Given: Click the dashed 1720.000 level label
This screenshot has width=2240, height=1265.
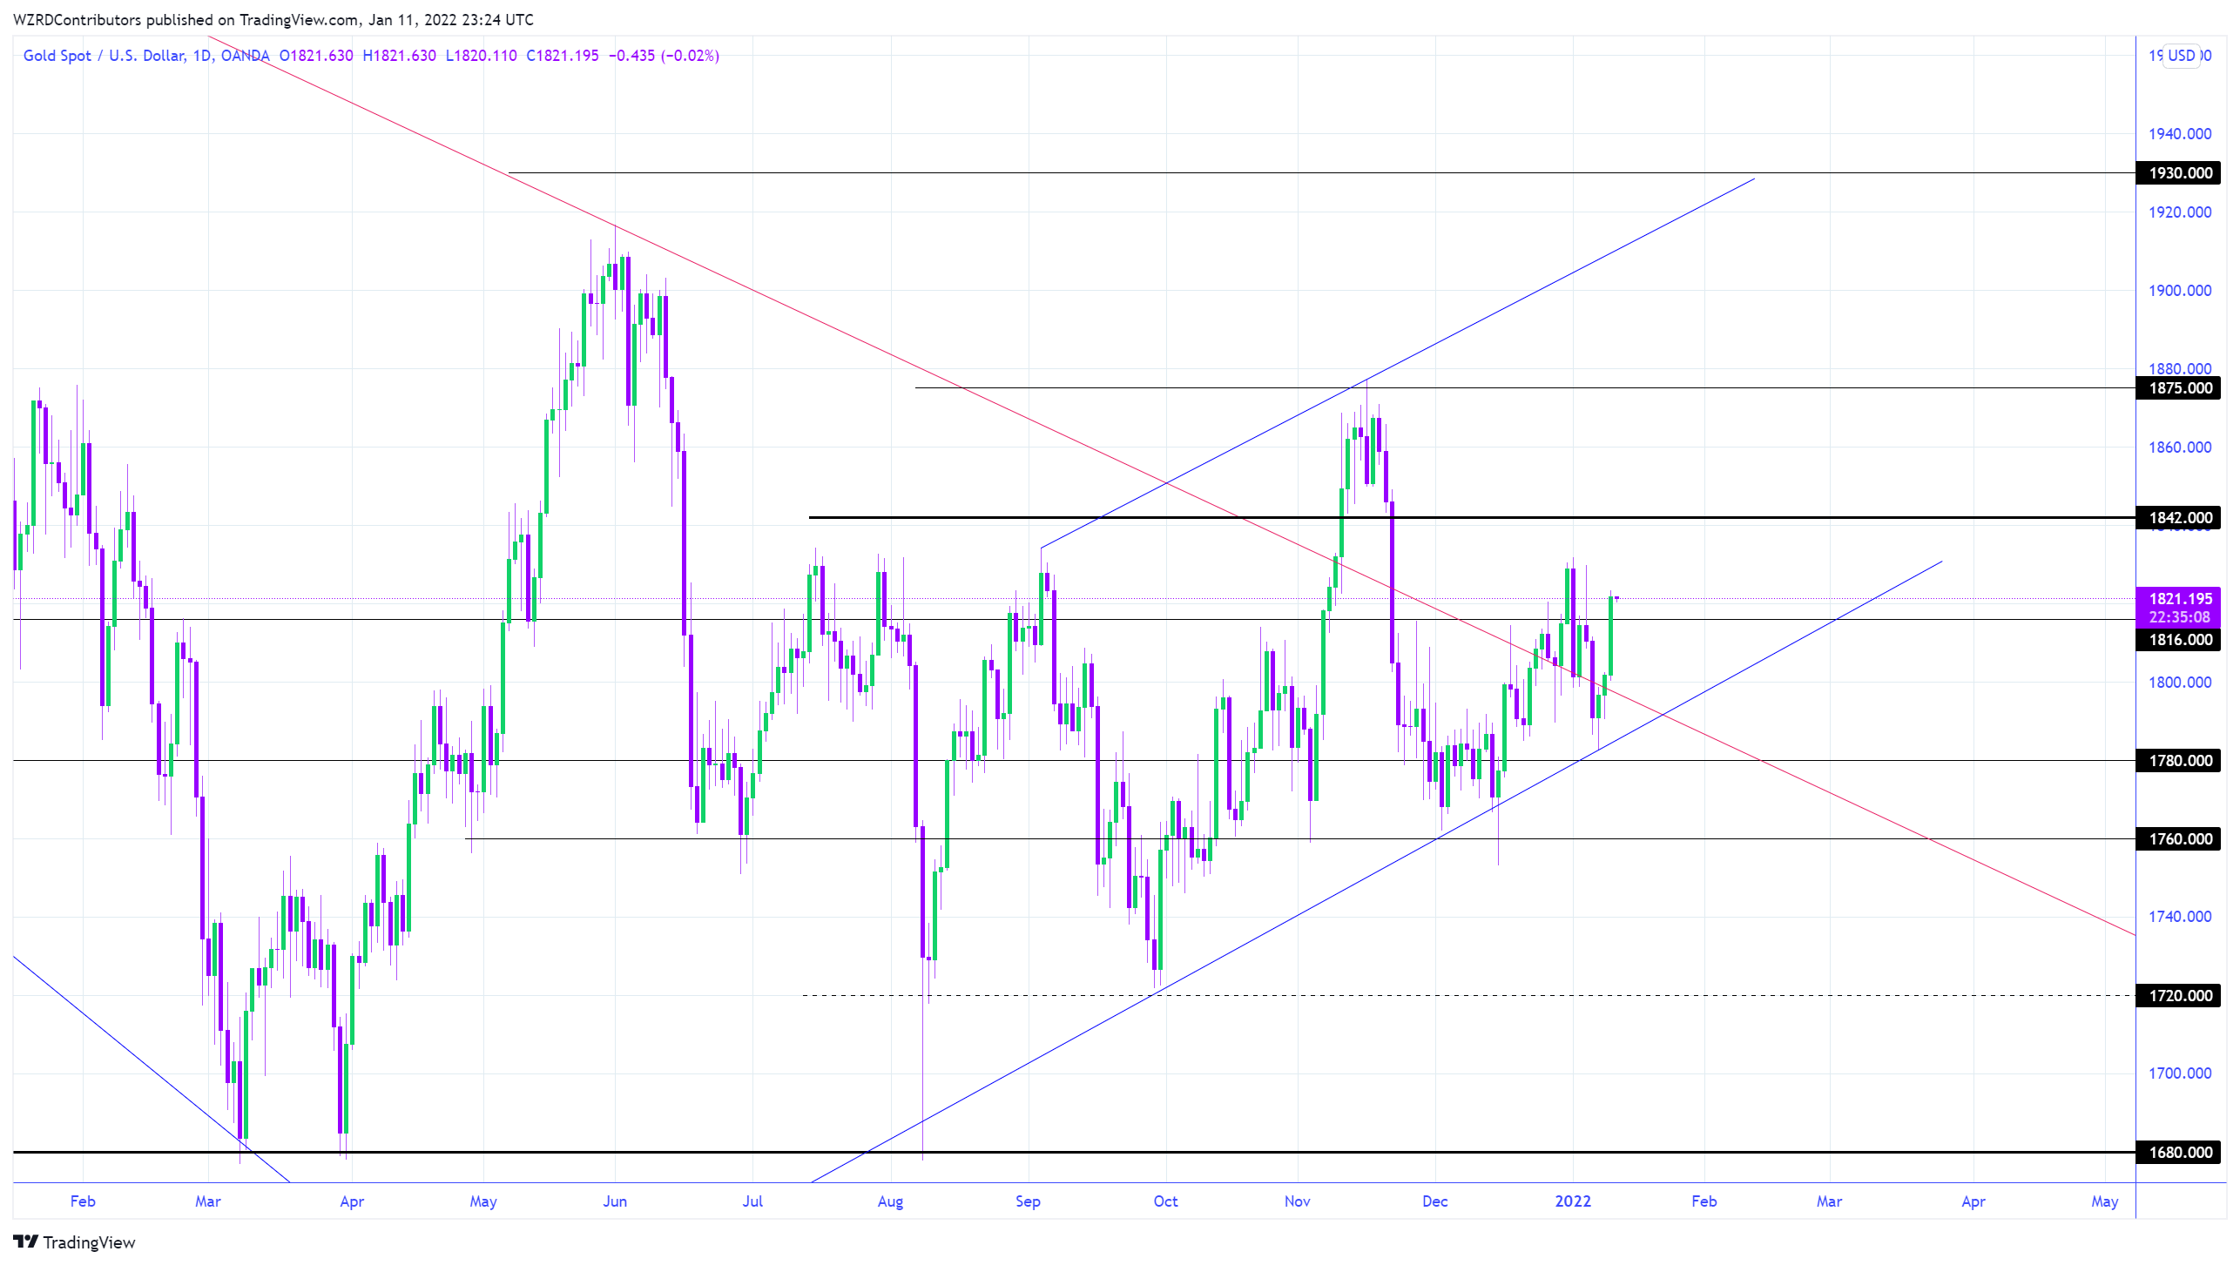Looking at the screenshot, I should point(2179,996).
